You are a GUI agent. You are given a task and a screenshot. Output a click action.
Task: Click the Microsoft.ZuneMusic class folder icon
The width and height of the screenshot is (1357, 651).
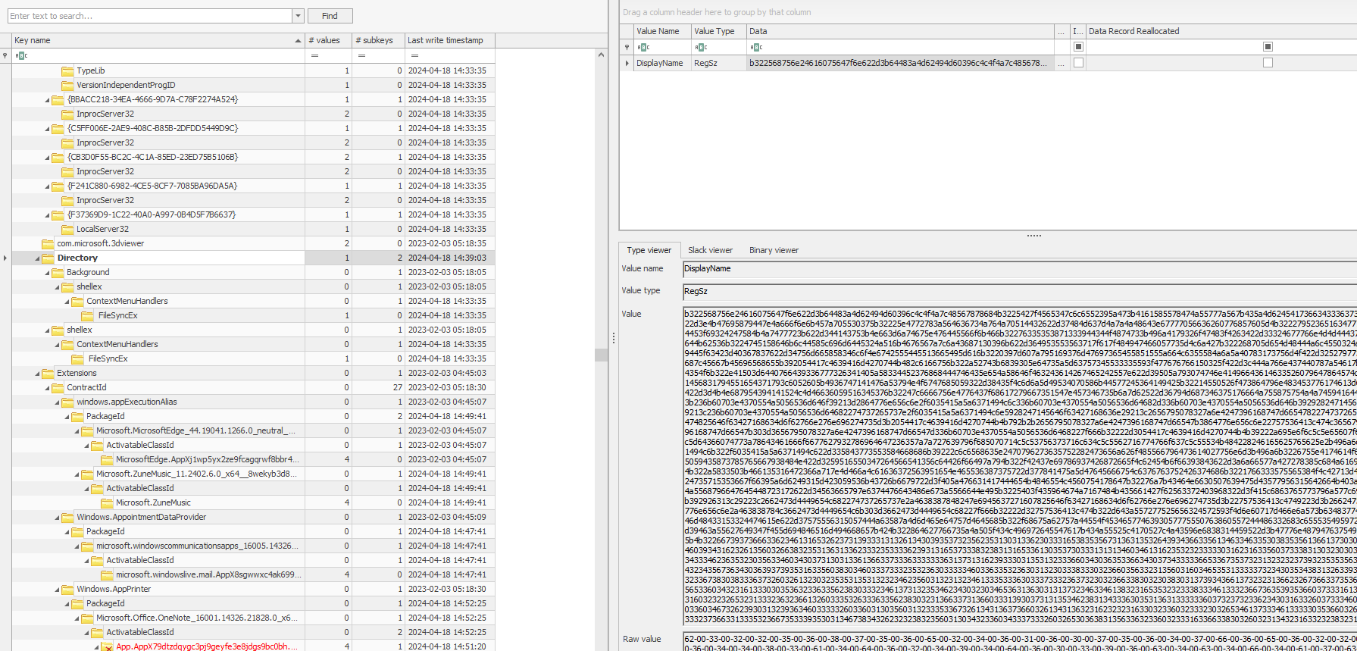pyautogui.click(x=107, y=502)
